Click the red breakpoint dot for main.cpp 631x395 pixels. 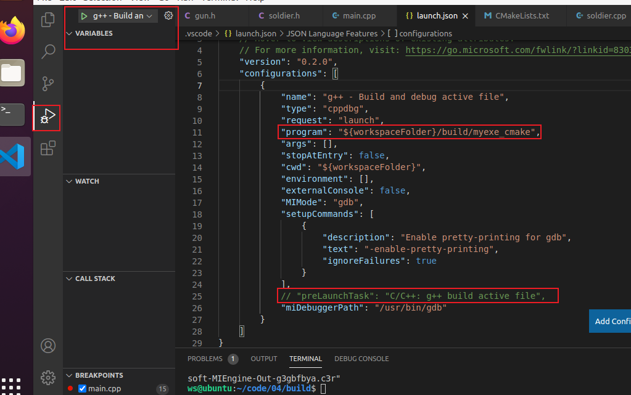70,389
